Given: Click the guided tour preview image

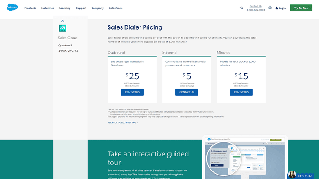Looking at the screenshot, I should coord(245,157).
